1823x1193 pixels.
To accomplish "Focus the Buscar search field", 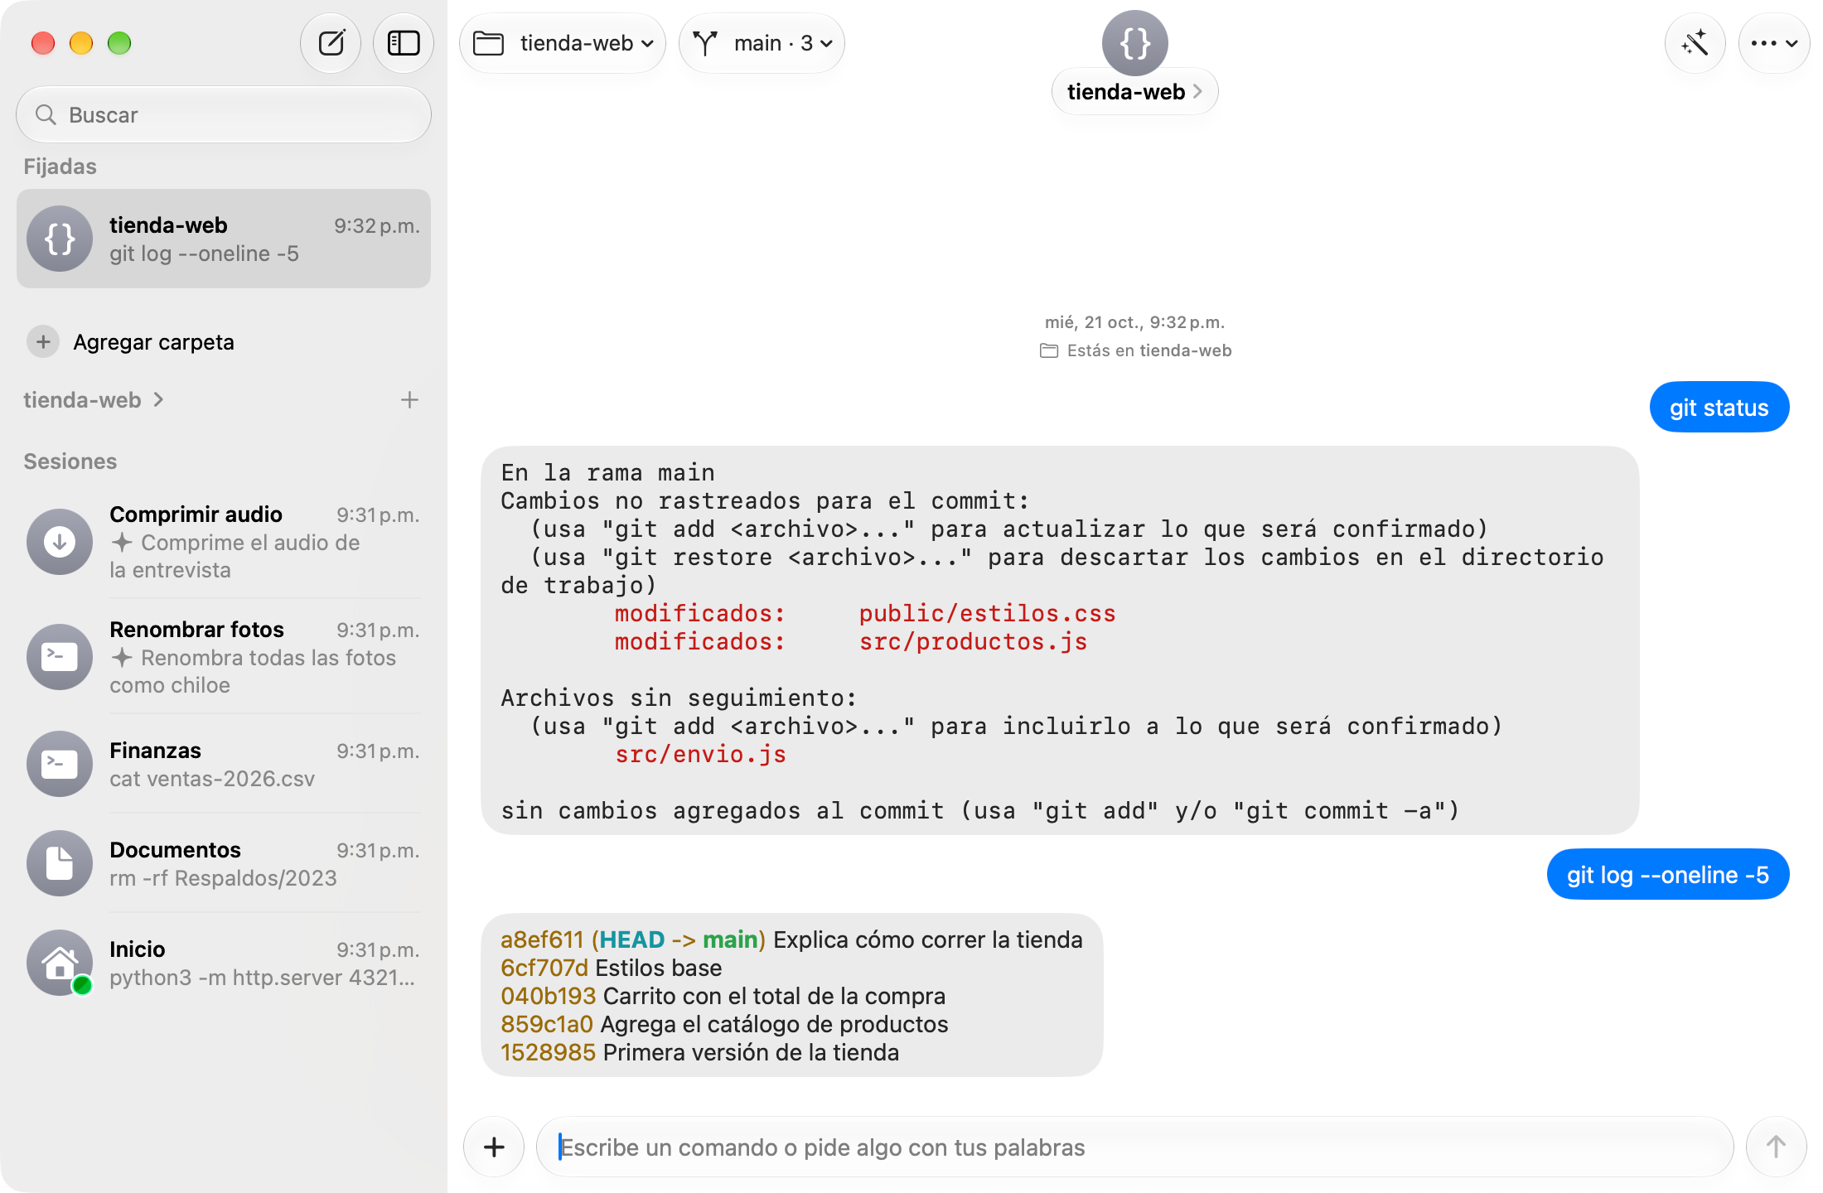I will pos(224,114).
